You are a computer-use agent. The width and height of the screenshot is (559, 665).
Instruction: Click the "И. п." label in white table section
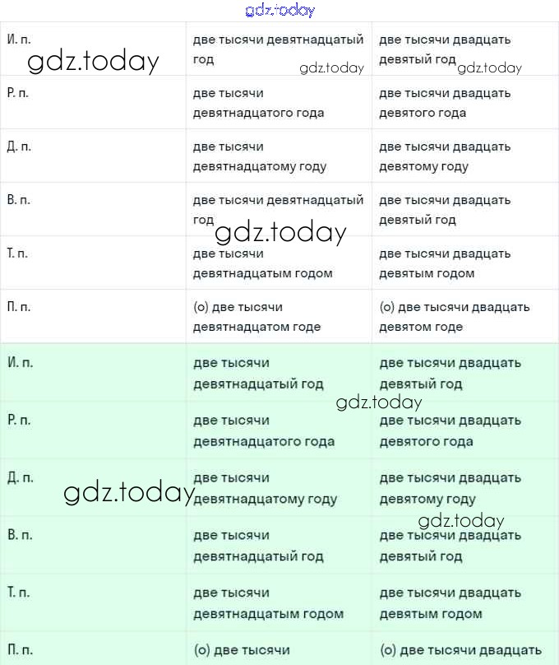pyautogui.click(x=18, y=40)
